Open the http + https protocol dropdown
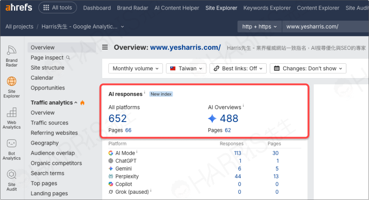Viewport: 369px width, 200px height. [259, 27]
